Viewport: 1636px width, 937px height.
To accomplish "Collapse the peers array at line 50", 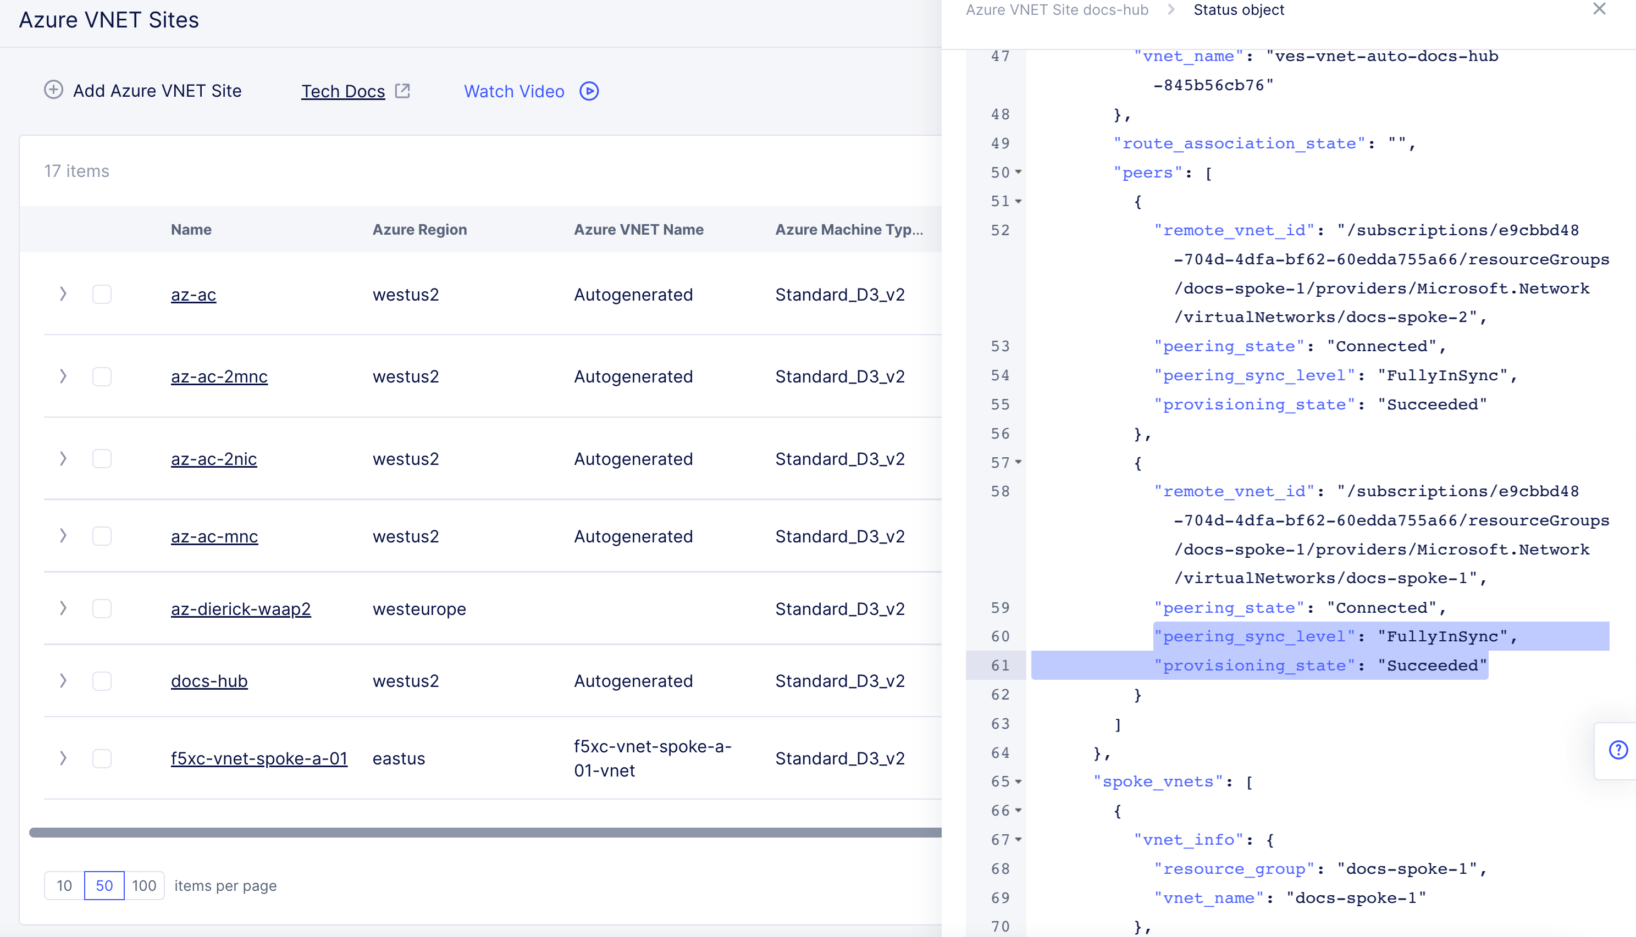I will pyautogui.click(x=1018, y=173).
